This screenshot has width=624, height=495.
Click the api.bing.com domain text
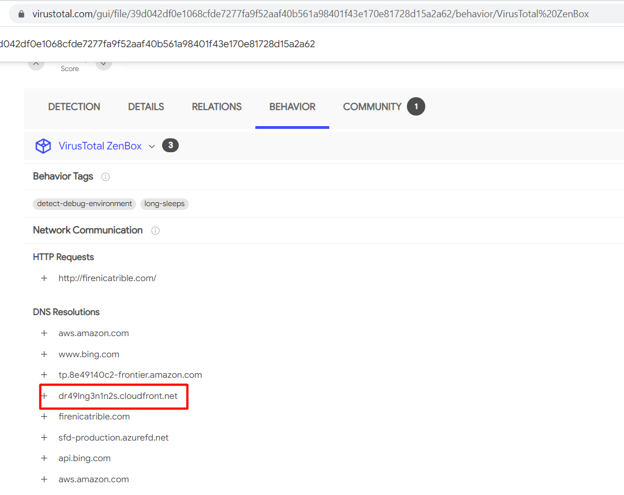point(84,458)
